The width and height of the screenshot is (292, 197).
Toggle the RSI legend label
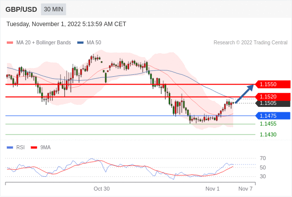tap(20, 148)
